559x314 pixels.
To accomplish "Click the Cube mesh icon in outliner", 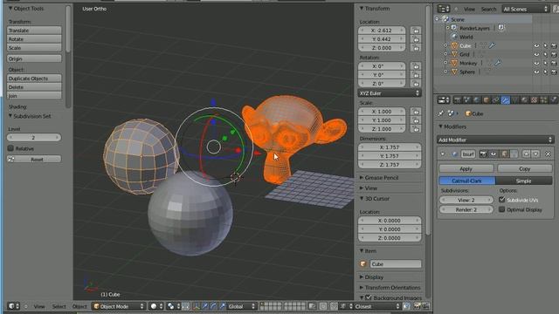I will pyautogui.click(x=454, y=45).
